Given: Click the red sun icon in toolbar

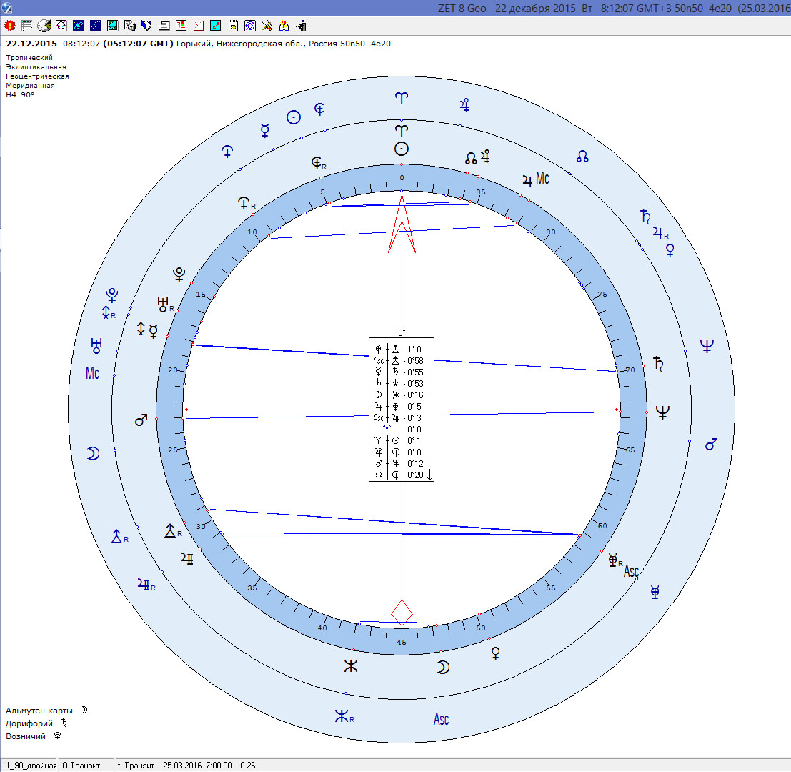Looking at the screenshot, I should pos(9,26).
